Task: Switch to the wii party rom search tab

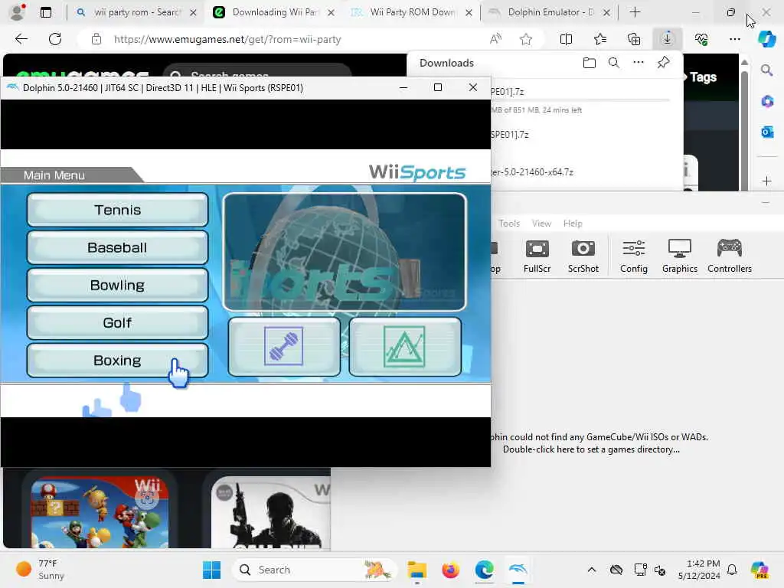Action: [x=136, y=12]
